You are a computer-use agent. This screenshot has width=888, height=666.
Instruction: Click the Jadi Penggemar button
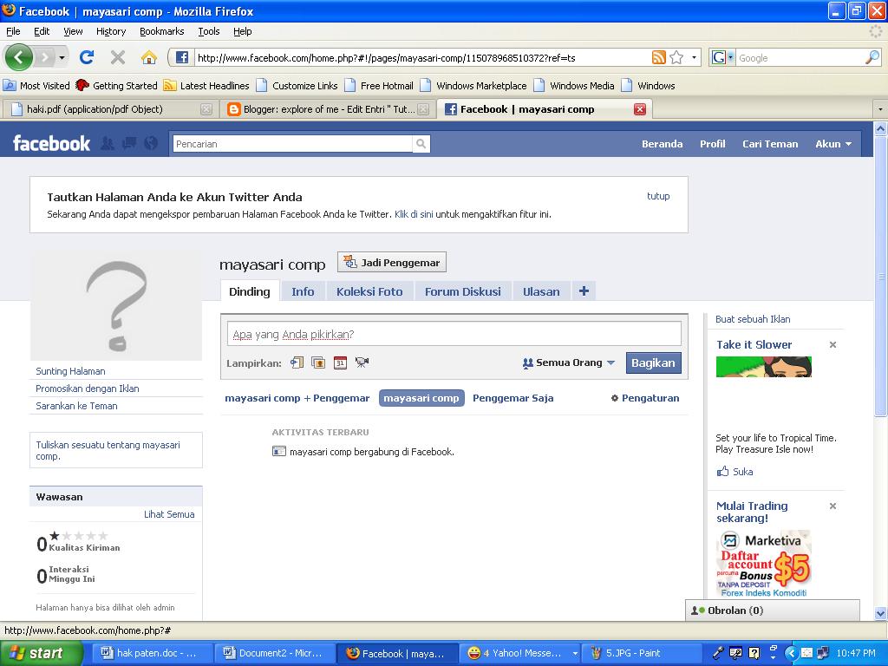tap(392, 262)
